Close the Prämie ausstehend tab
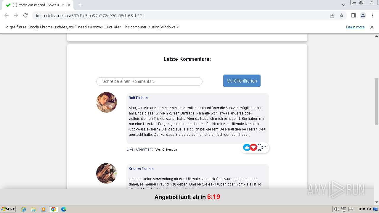The height and width of the screenshot is (213, 379). 69,5
